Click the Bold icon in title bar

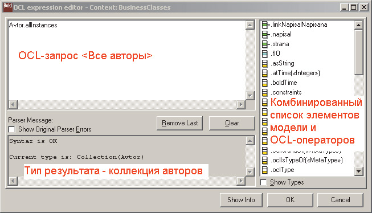7,7
